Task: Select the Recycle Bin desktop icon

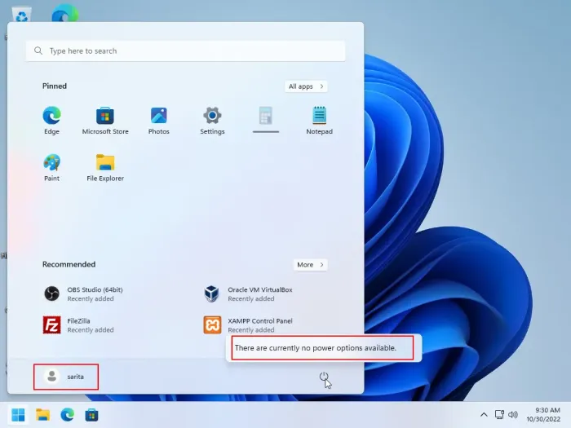Action: tap(22, 15)
